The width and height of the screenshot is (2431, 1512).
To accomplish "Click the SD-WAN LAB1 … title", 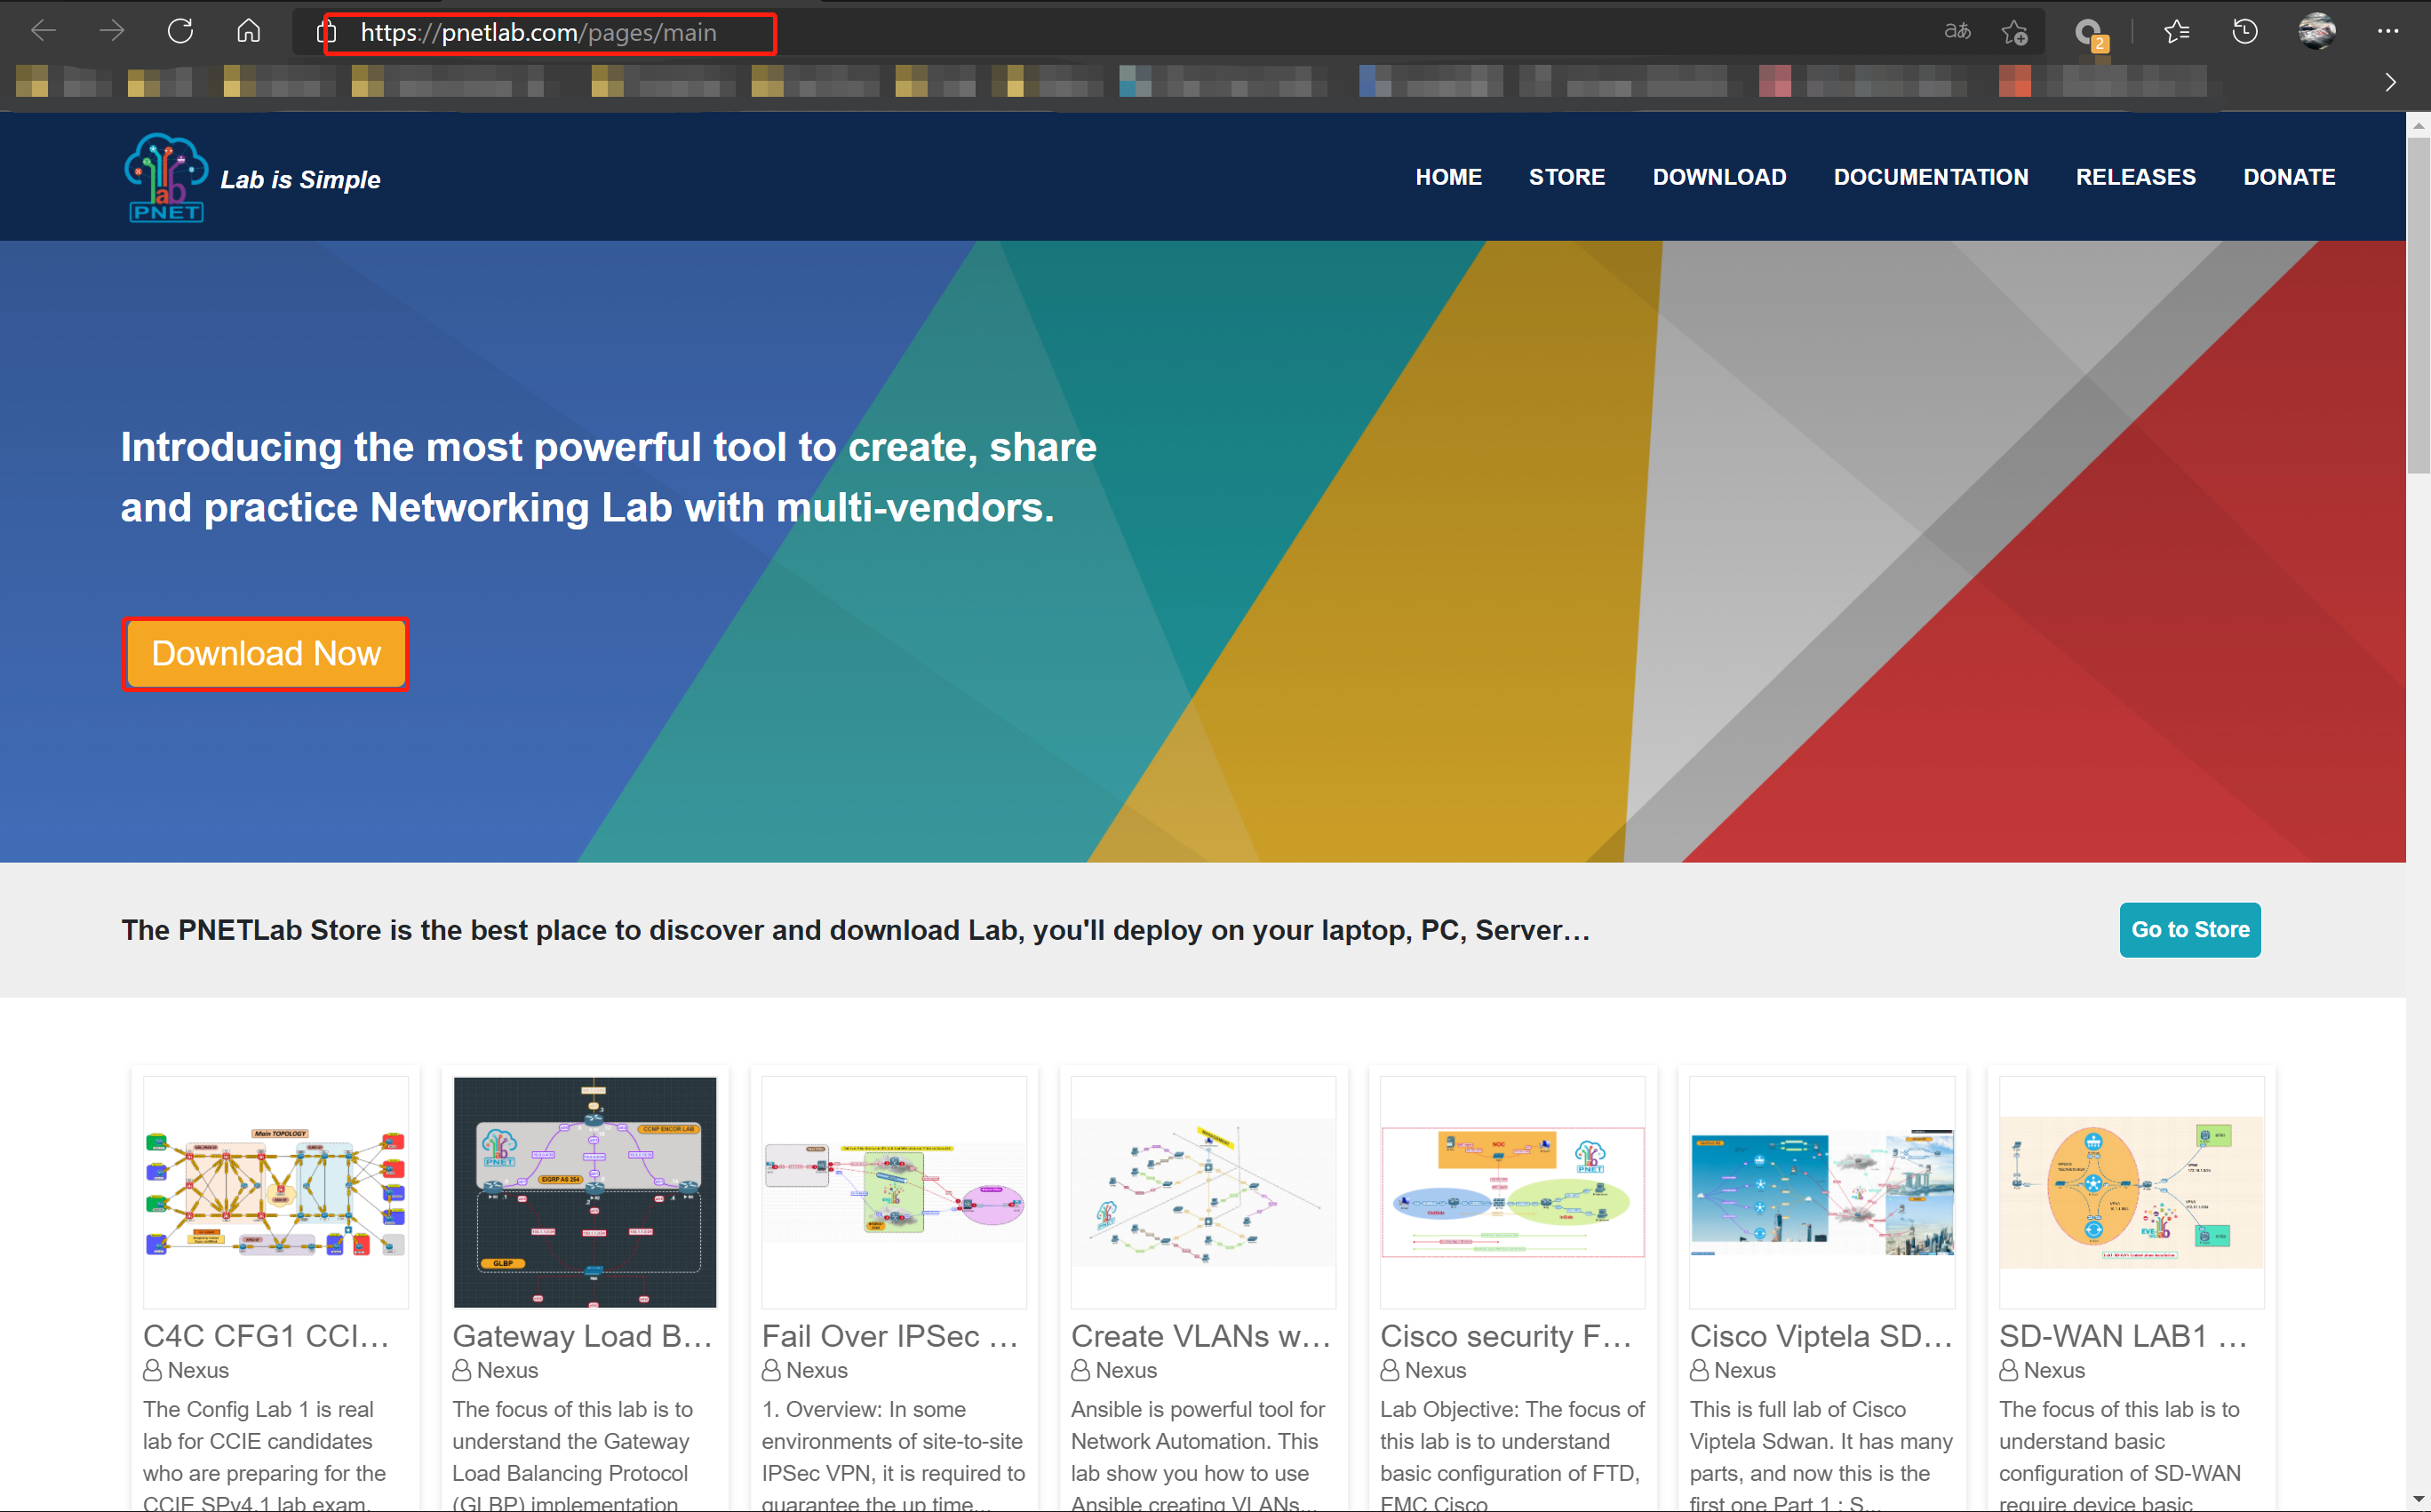I will coord(2123,1336).
